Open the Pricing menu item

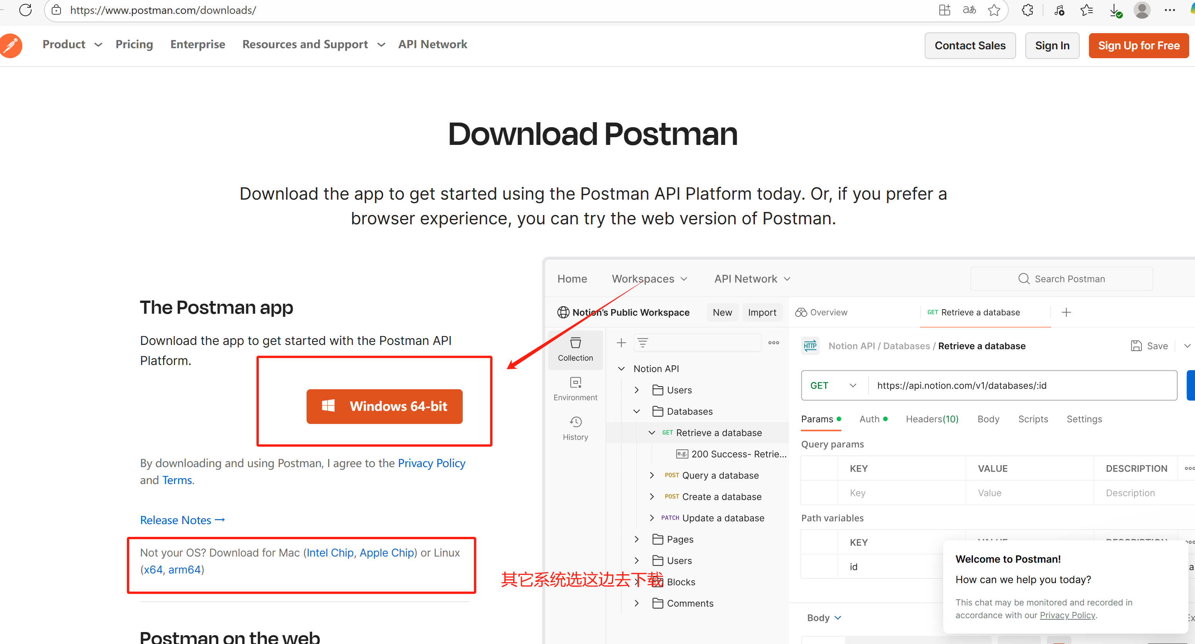pos(134,44)
